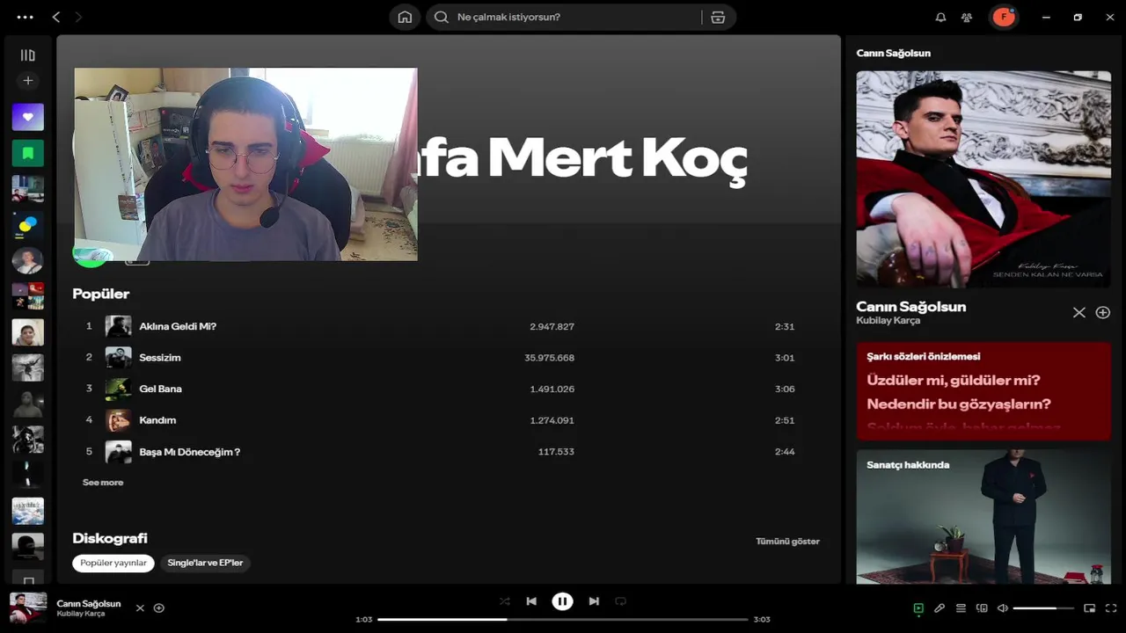Close the Now Playing panel X icon
The height and width of the screenshot is (633, 1126).
[x=1078, y=313]
